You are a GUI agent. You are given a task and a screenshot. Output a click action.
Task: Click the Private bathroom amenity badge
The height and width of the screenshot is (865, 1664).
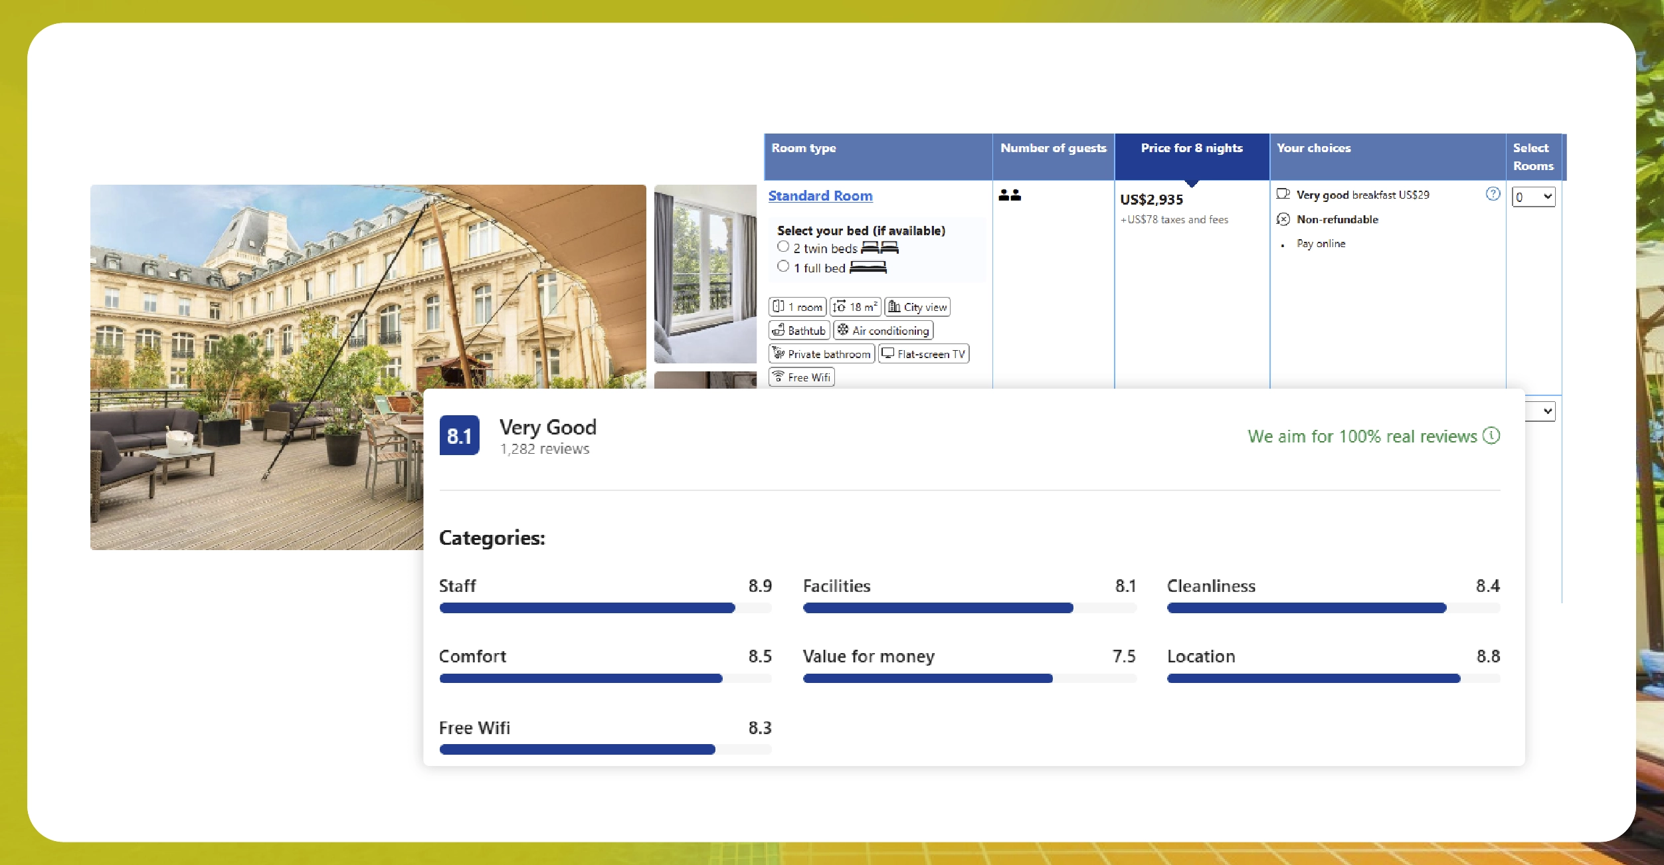click(x=822, y=353)
